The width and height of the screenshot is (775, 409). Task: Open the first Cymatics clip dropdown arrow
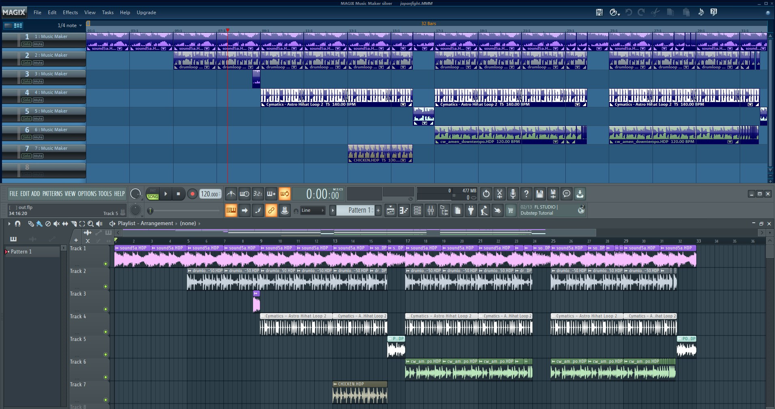(x=403, y=104)
